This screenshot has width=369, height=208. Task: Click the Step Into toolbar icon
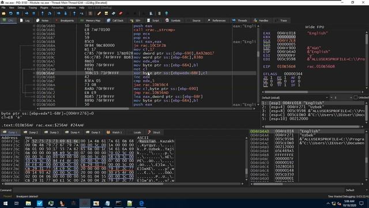tap(43, 13)
